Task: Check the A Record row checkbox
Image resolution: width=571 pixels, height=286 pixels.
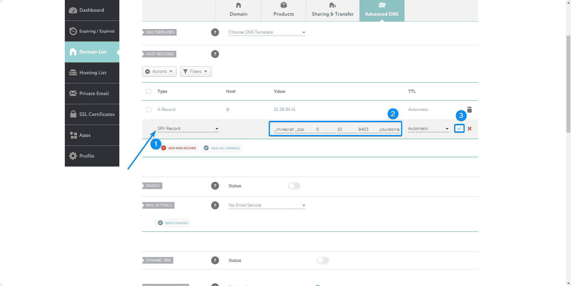Action: 149,110
